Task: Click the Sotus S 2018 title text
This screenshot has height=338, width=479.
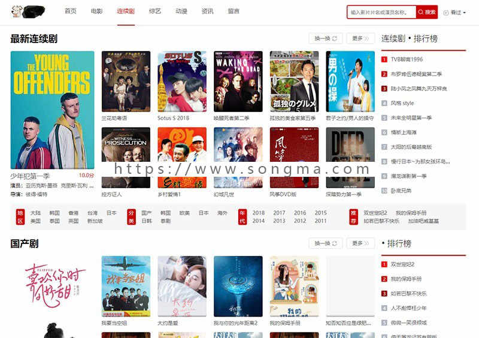Action: point(173,118)
